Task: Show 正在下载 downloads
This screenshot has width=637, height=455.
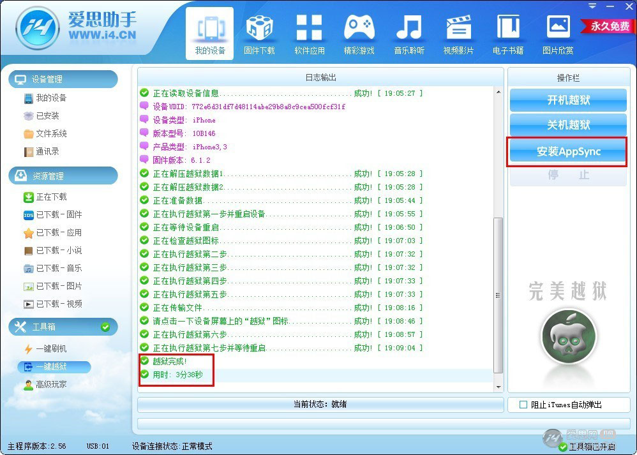Action: pyautogui.click(x=51, y=197)
